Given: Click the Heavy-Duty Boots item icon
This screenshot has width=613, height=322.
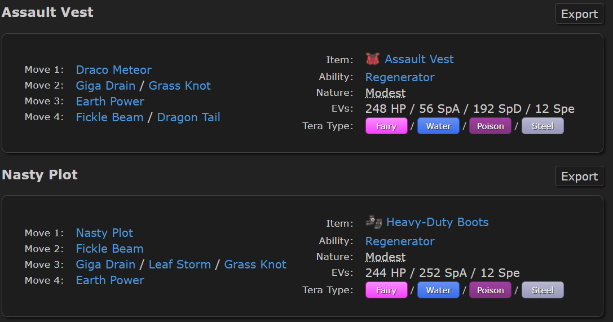Looking at the screenshot, I should [373, 222].
